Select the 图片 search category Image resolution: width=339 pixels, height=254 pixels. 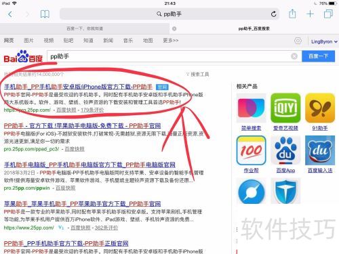pyautogui.click(x=28, y=41)
